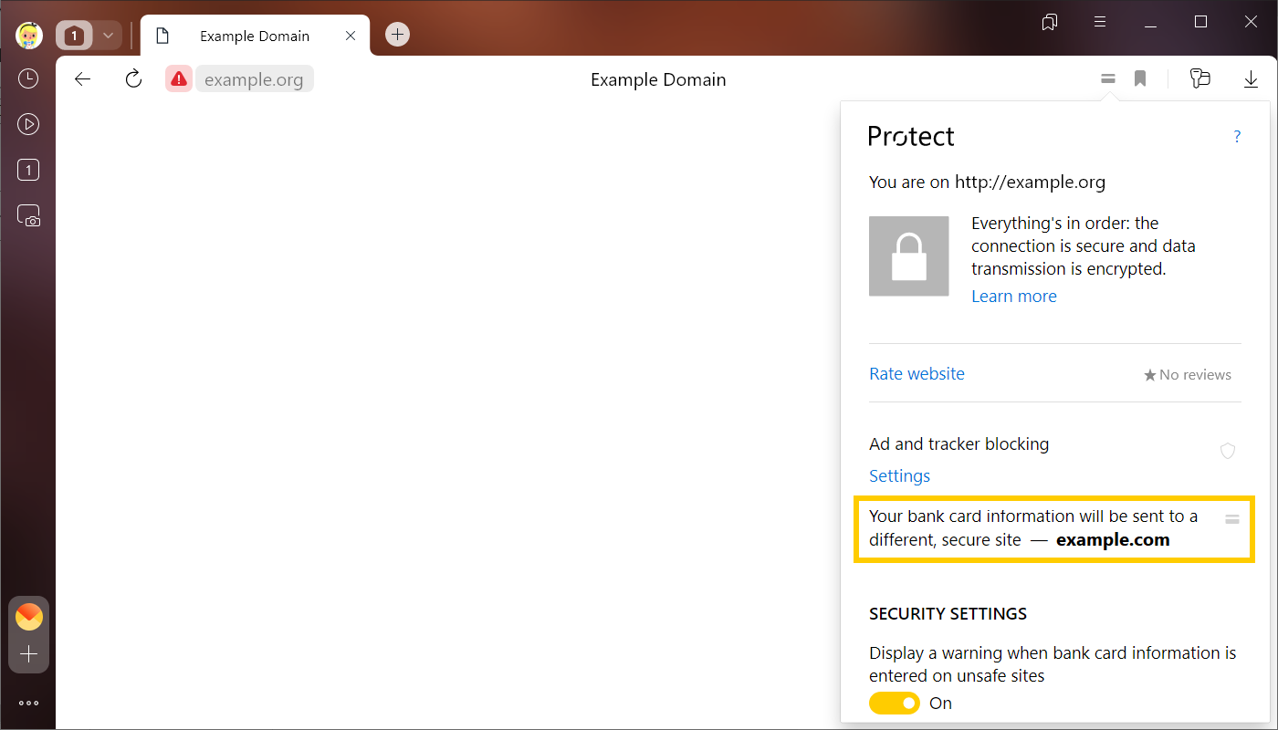Click the ad blocking shield icon
Viewport: 1278px width, 730px height.
(x=1228, y=451)
